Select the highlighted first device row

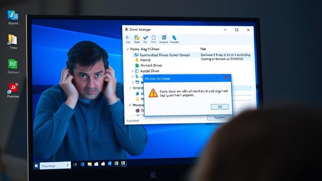pyautogui.click(x=191, y=55)
